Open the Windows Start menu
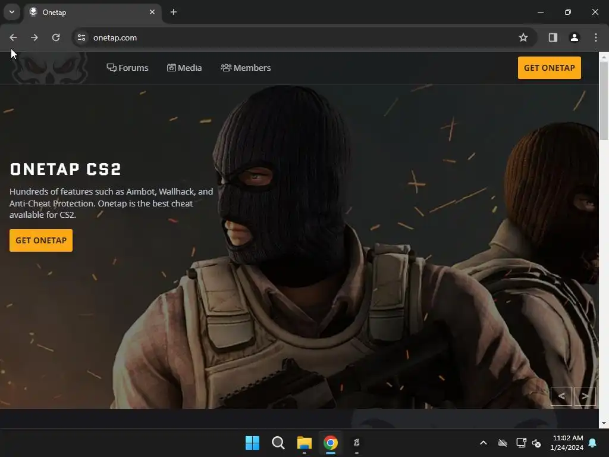Screen dimensions: 609x457 252,443
